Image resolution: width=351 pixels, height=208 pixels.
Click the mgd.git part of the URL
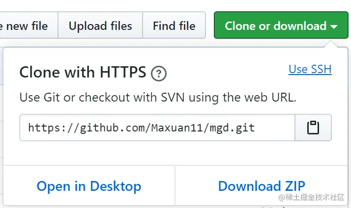pos(232,128)
